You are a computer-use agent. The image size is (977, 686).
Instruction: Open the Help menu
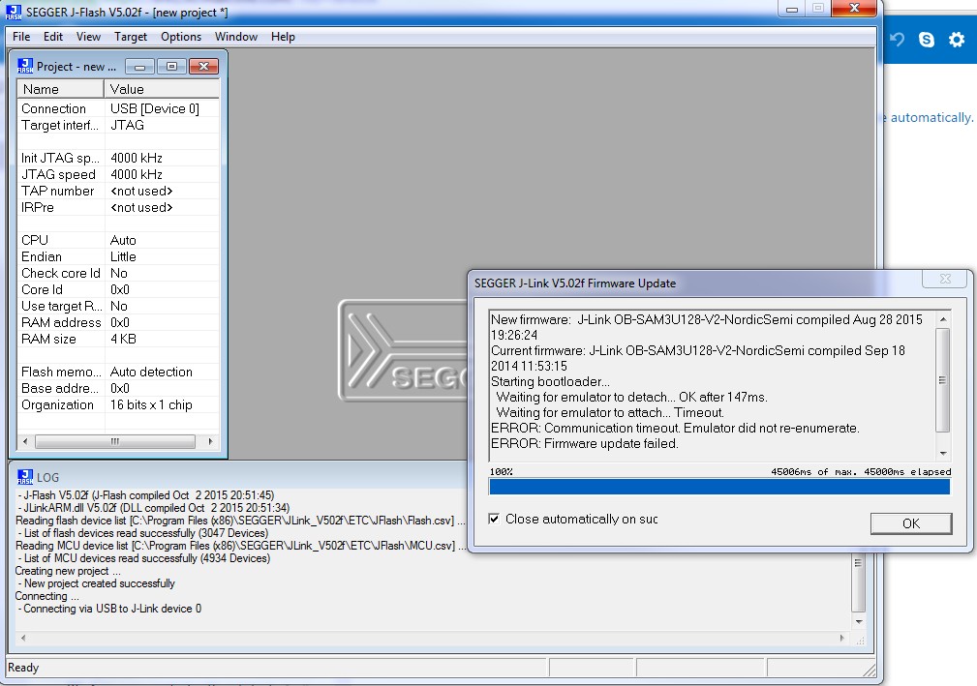(283, 37)
